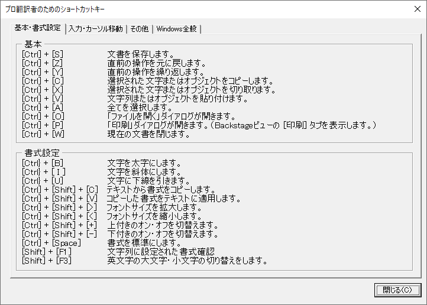427x305 pixels.
Task: Click the 基本 group heading
Action: click(33, 44)
